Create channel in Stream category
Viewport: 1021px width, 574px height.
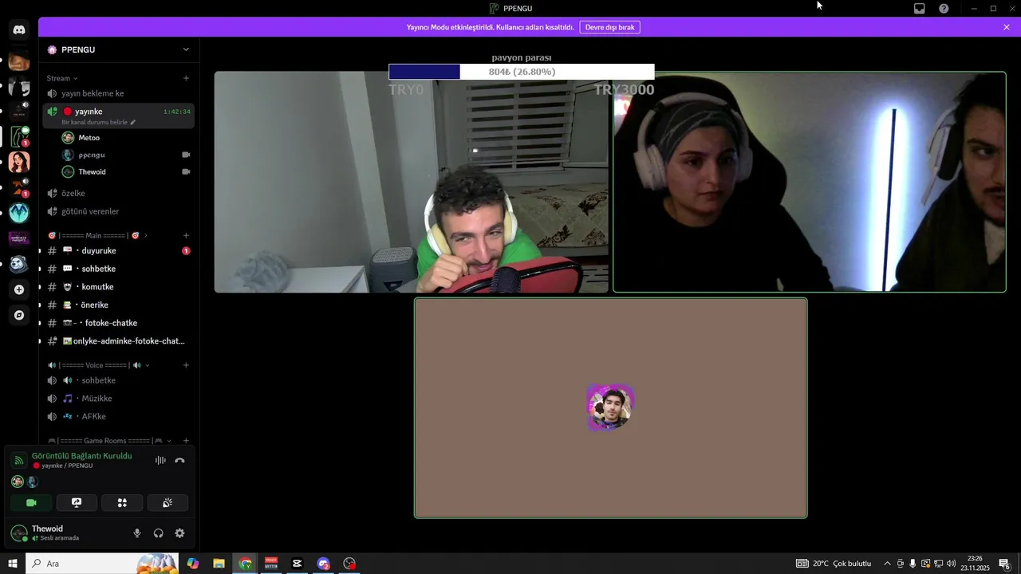coord(186,78)
